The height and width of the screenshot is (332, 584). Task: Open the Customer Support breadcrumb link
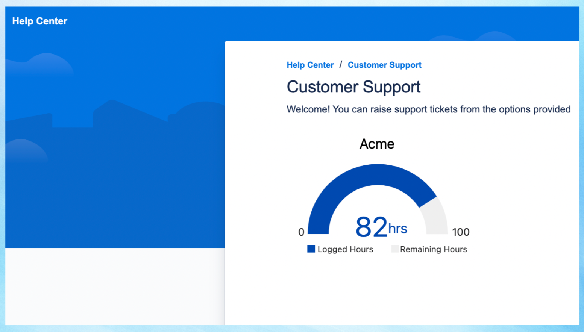pyautogui.click(x=384, y=65)
